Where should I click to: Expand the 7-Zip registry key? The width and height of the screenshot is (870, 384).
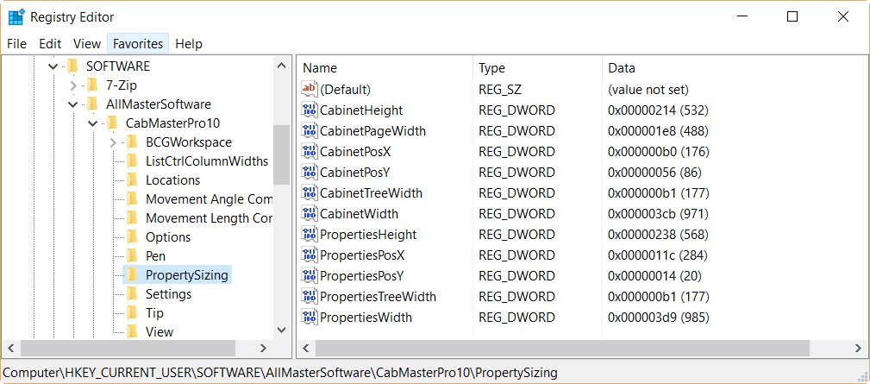pyautogui.click(x=73, y=85)
